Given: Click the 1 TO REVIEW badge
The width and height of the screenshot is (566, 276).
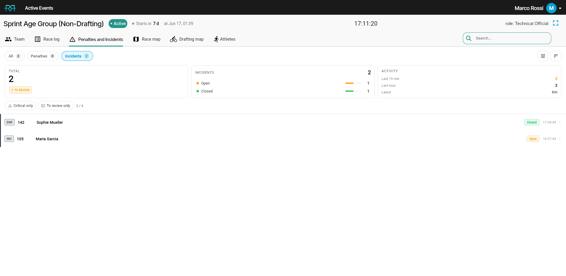Looking at the screenshot, I should (20, 90).
